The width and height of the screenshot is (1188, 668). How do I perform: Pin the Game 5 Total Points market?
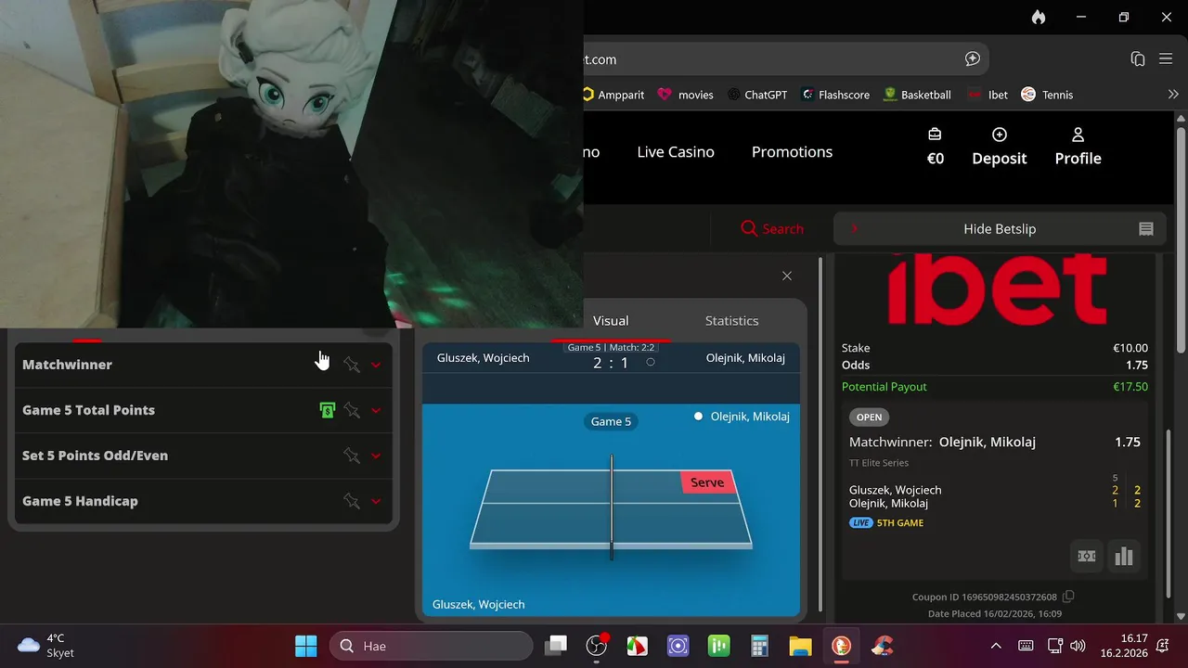click(352, 410)
